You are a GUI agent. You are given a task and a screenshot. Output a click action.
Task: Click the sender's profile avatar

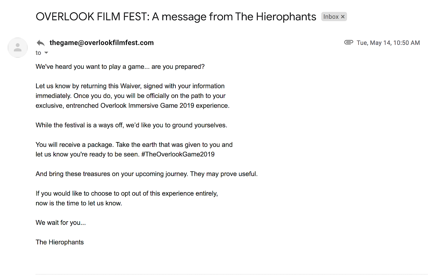pos(18,48)
